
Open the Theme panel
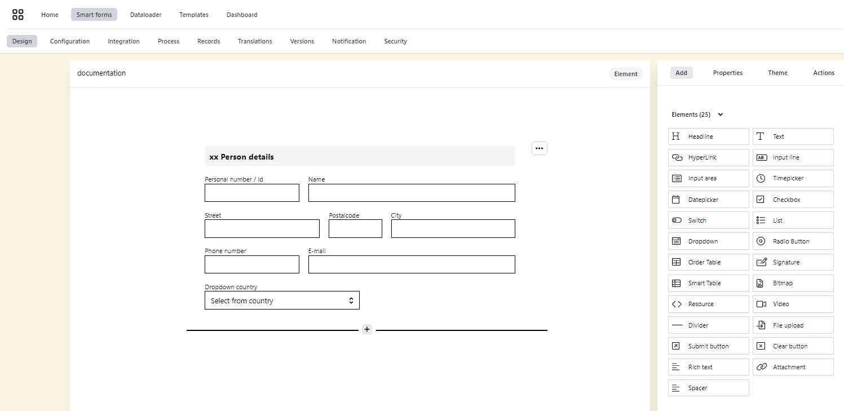(777, 72)
